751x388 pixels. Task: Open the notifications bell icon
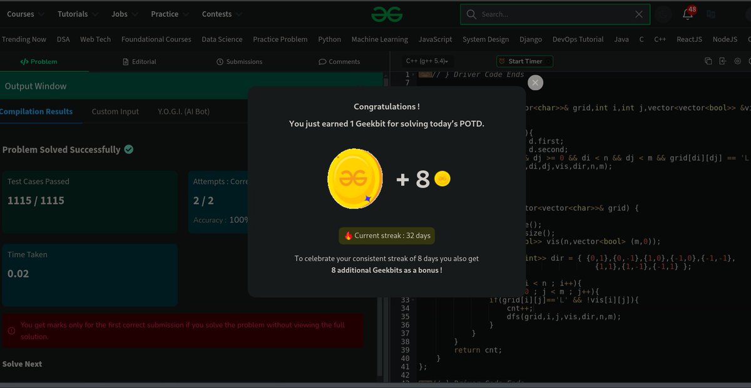point(687,14)
